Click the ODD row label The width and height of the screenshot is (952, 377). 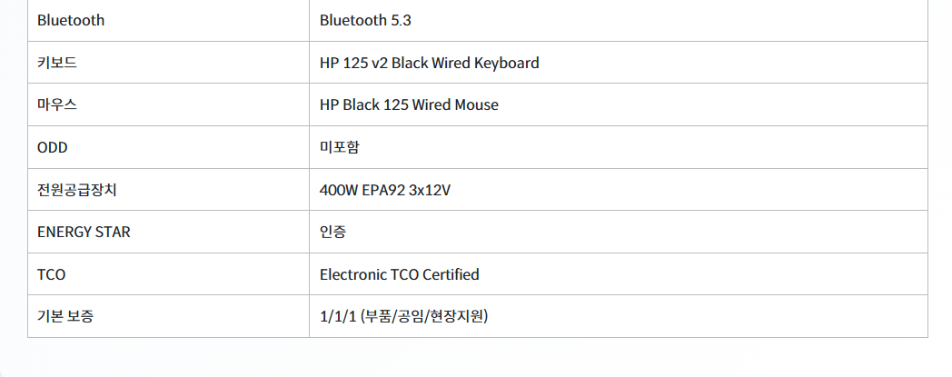(52, 147)
